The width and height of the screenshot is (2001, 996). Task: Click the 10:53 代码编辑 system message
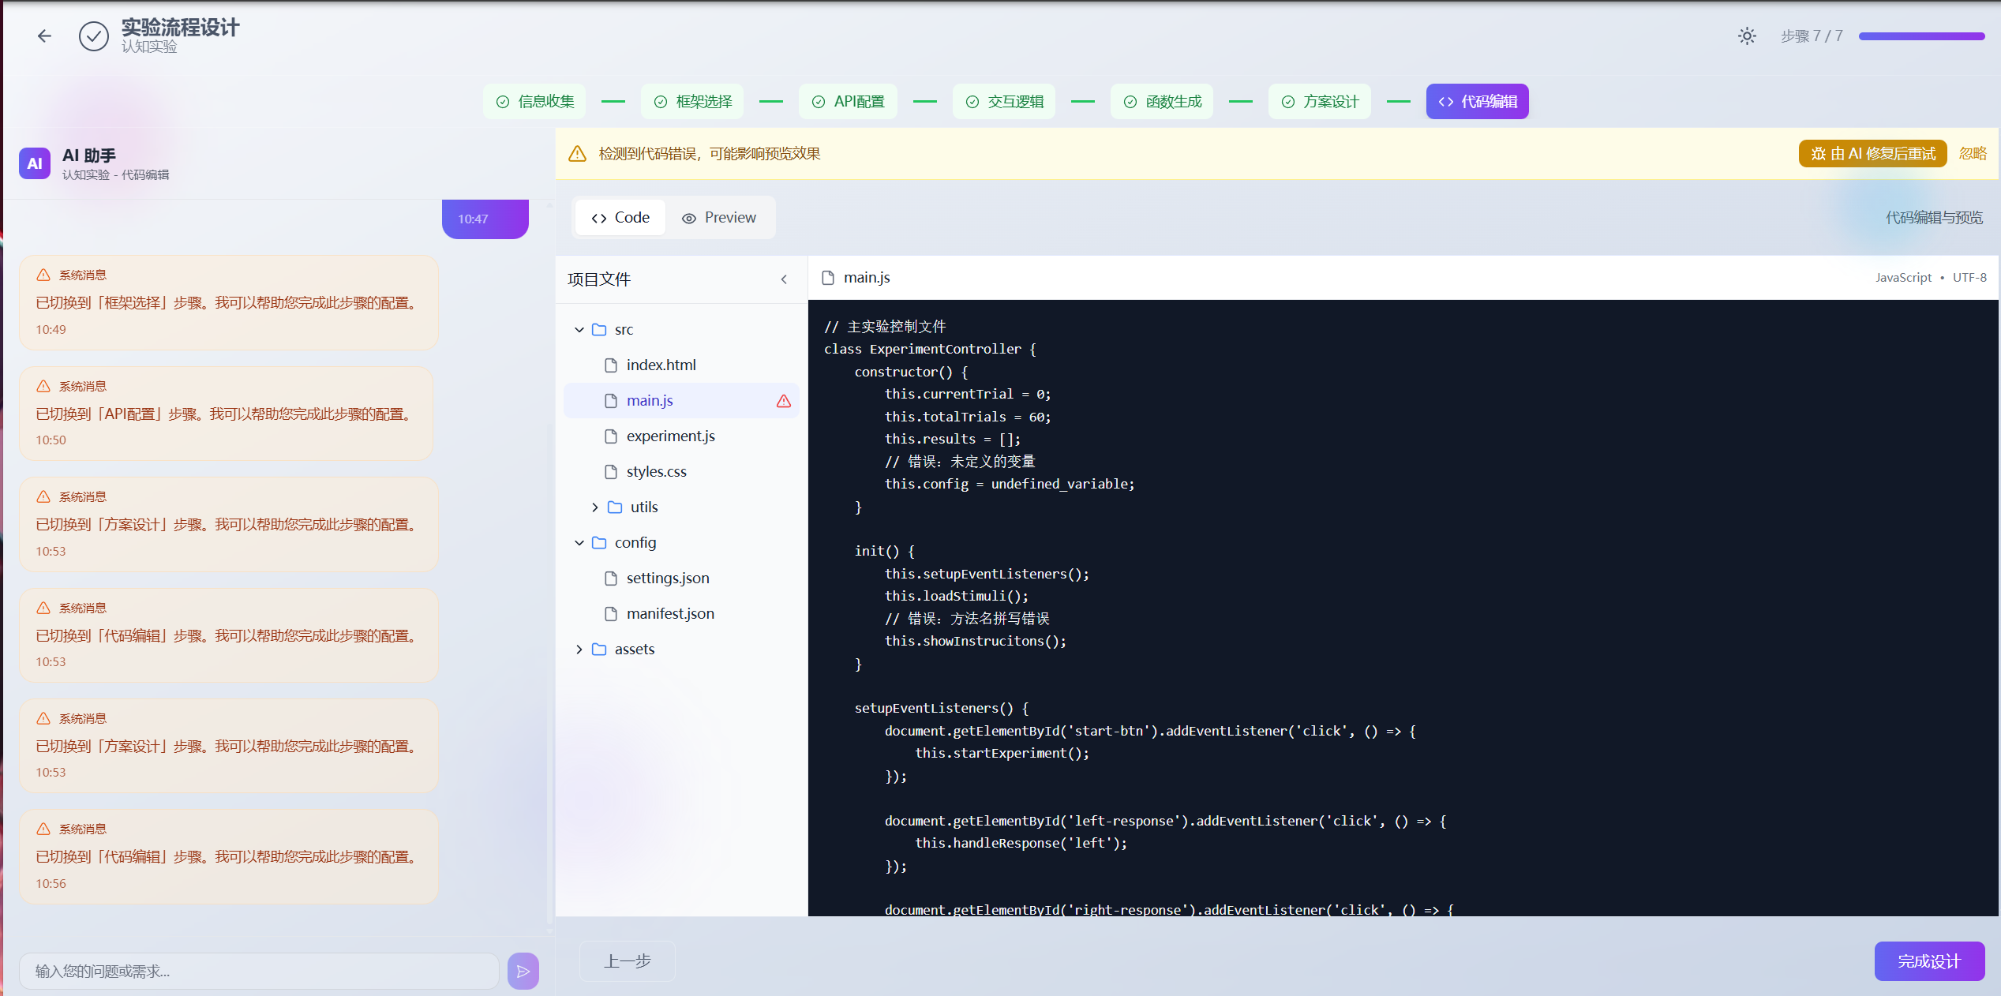click(x=229, y=635)
